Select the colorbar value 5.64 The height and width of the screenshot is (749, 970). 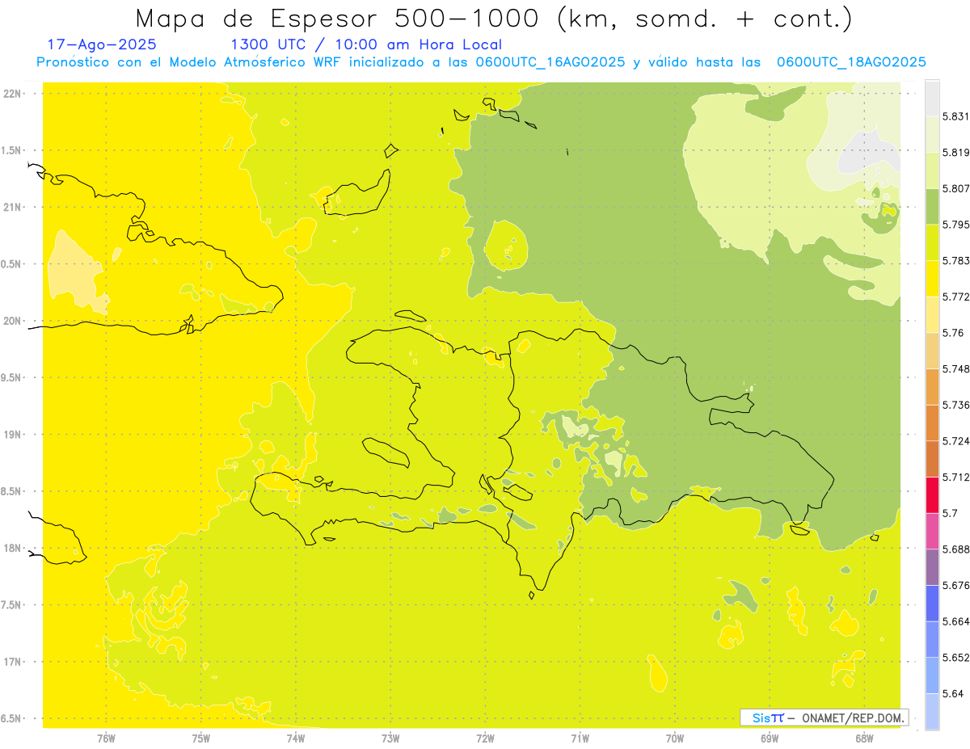coord(953,693)
